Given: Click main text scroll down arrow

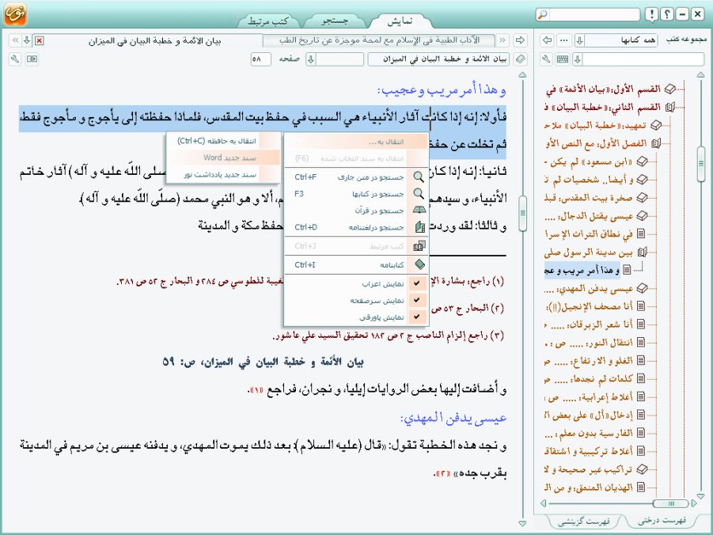Looking at the screenshot, I should (x=522, y=523).
